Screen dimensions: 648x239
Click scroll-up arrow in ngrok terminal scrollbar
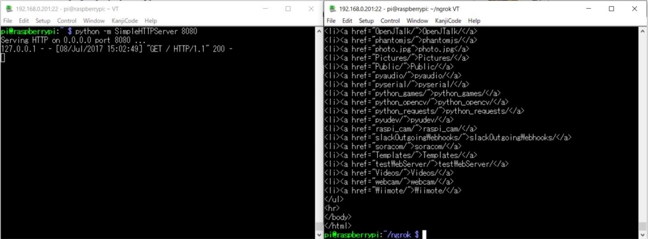[643, 31]
